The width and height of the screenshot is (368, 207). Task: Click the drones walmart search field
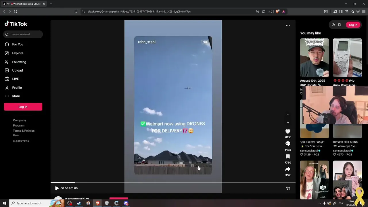23,34
